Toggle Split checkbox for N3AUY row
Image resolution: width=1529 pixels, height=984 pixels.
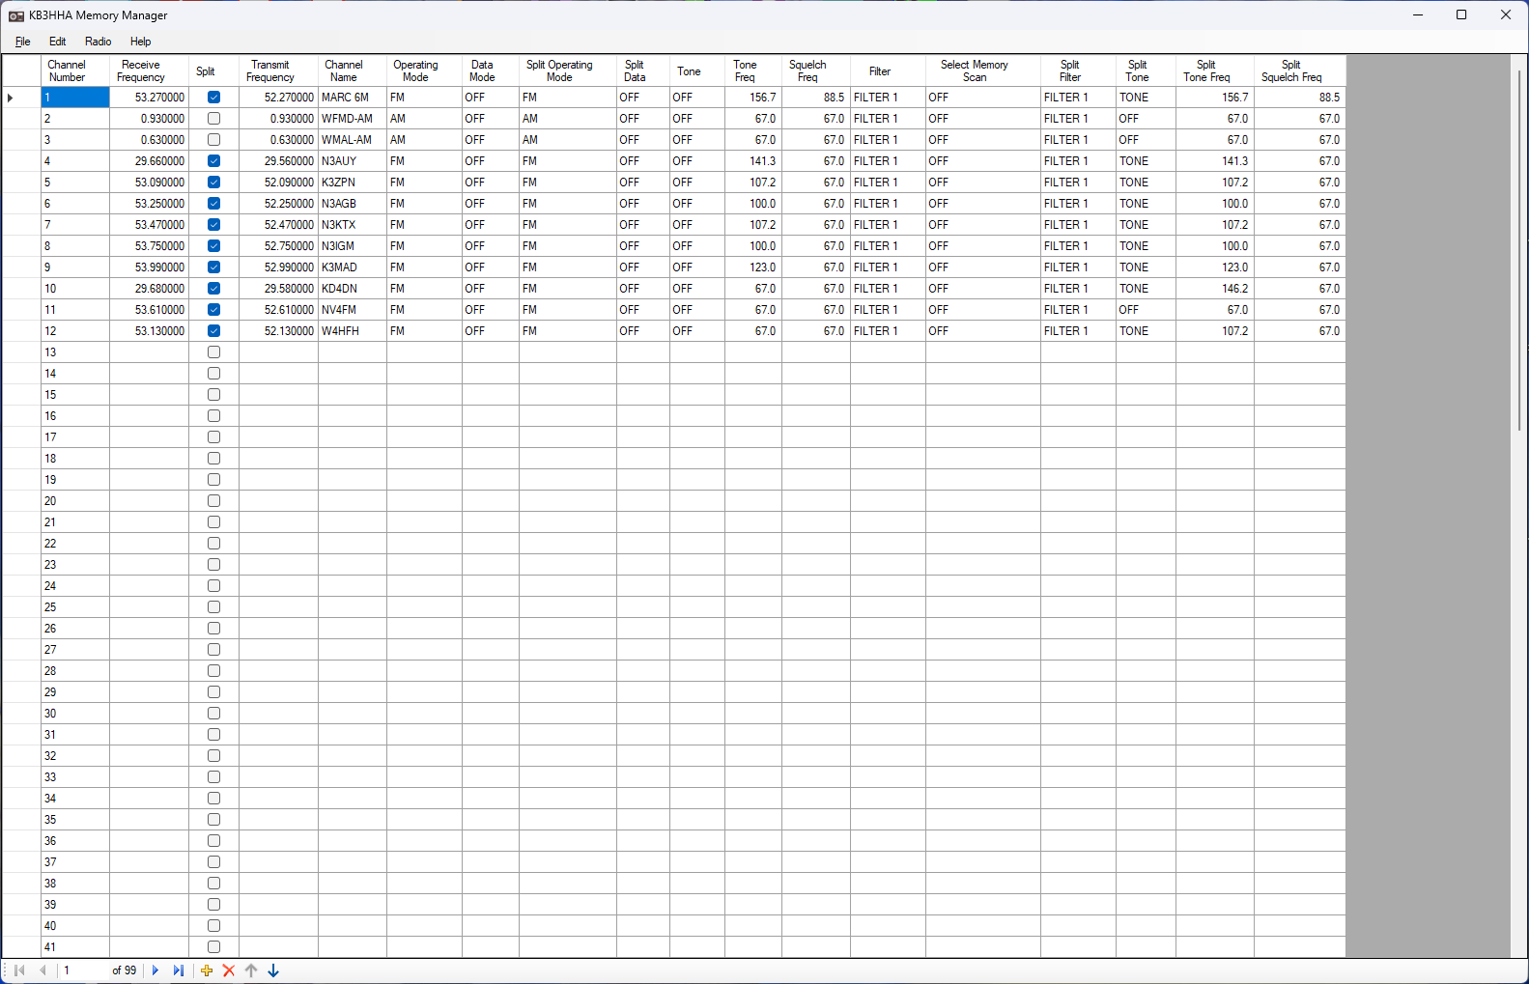214,161
